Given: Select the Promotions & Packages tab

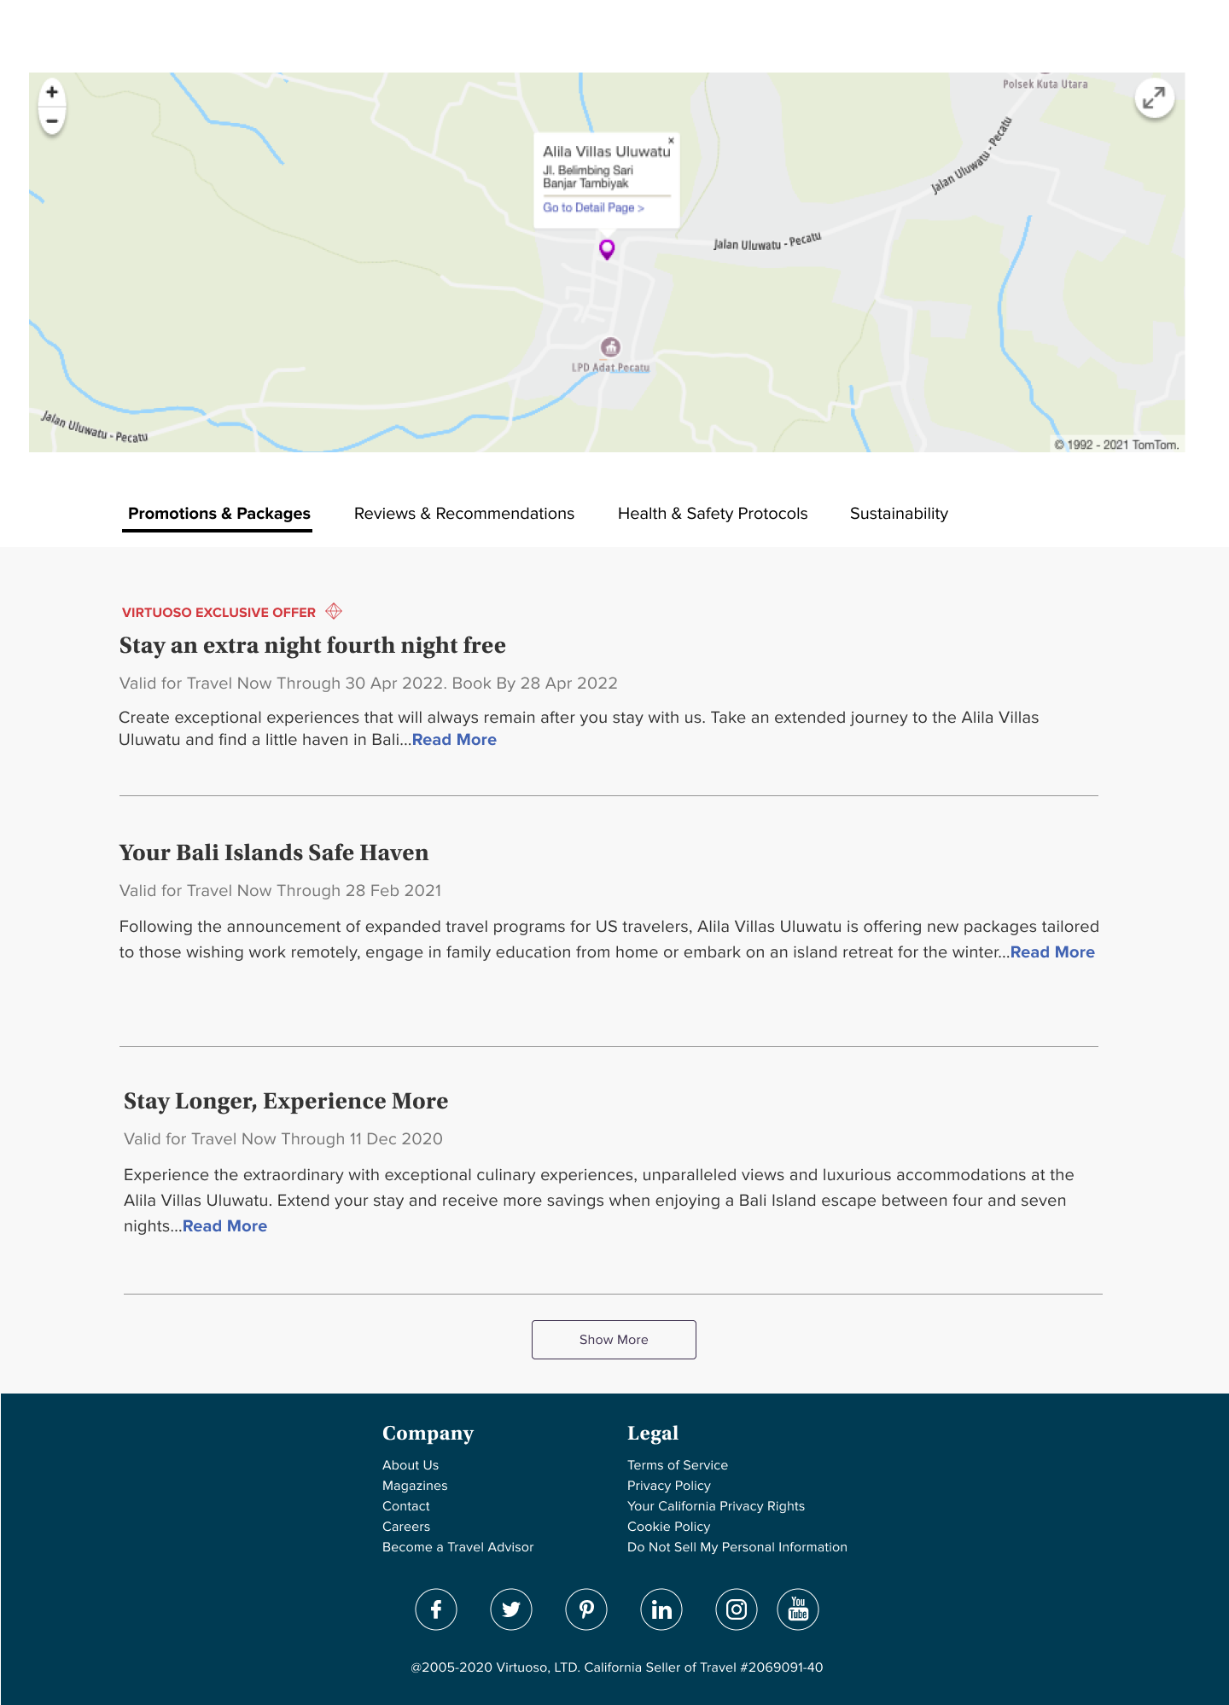Looking at the screenshot, I should pyautogui.click(x=219, y=514).
